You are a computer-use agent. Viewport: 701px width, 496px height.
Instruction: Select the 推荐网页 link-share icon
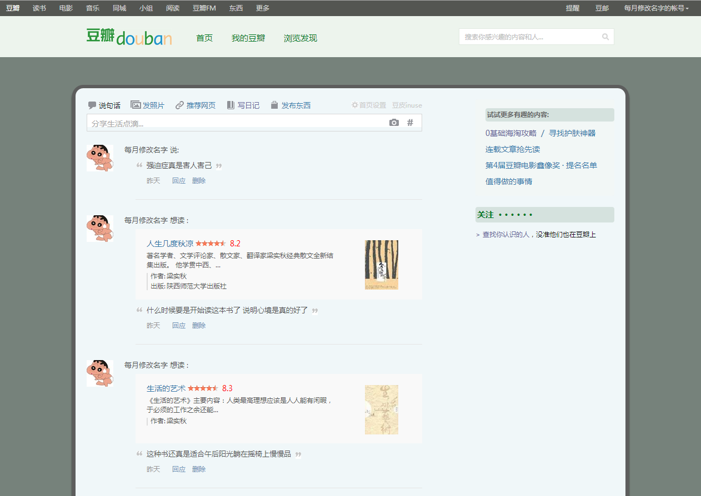tap(179, 105)
